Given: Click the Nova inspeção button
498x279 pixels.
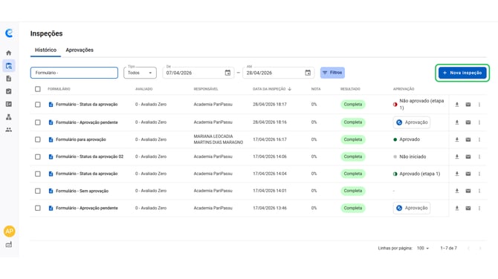Looking at the screenshot, I should (462, 73).
